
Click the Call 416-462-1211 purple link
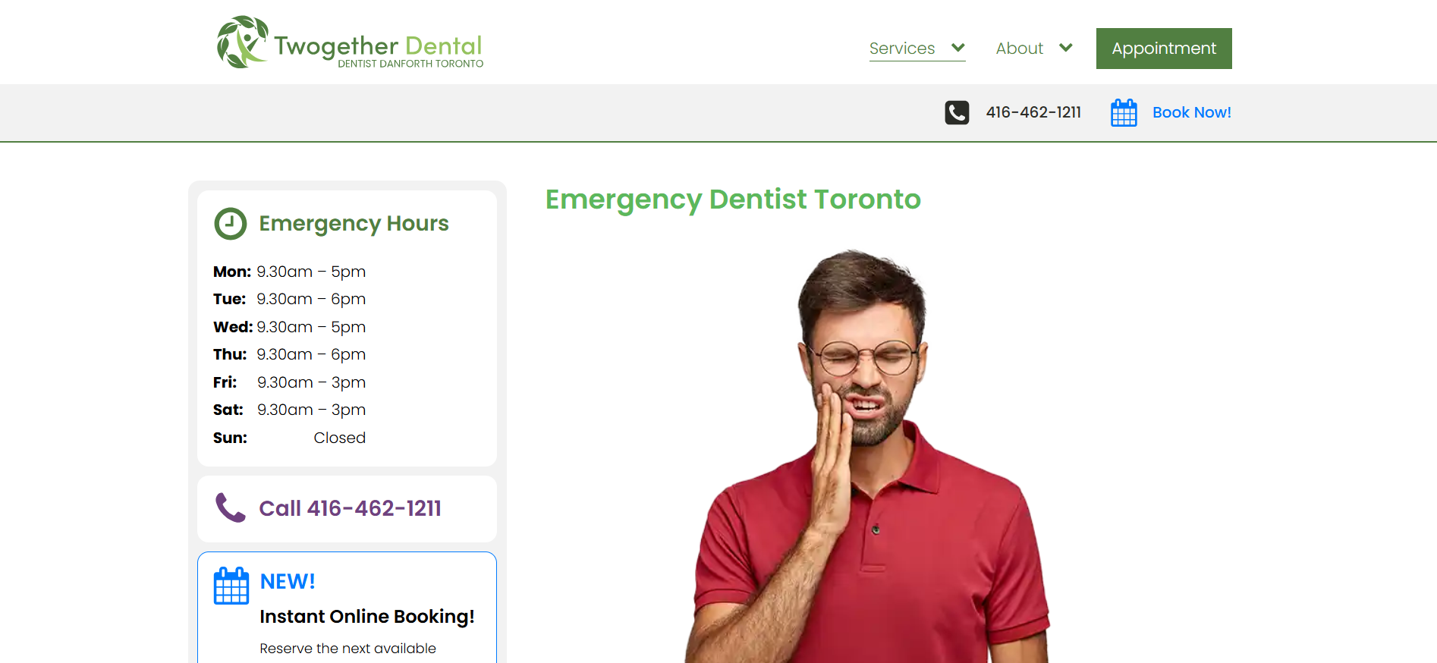351,508
